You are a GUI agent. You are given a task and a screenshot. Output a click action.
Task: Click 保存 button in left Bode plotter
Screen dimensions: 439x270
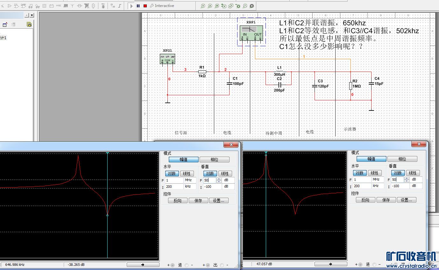click(x=198, y=200)
